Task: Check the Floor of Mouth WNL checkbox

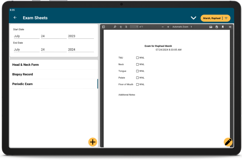Action: (x=137, y=85)
